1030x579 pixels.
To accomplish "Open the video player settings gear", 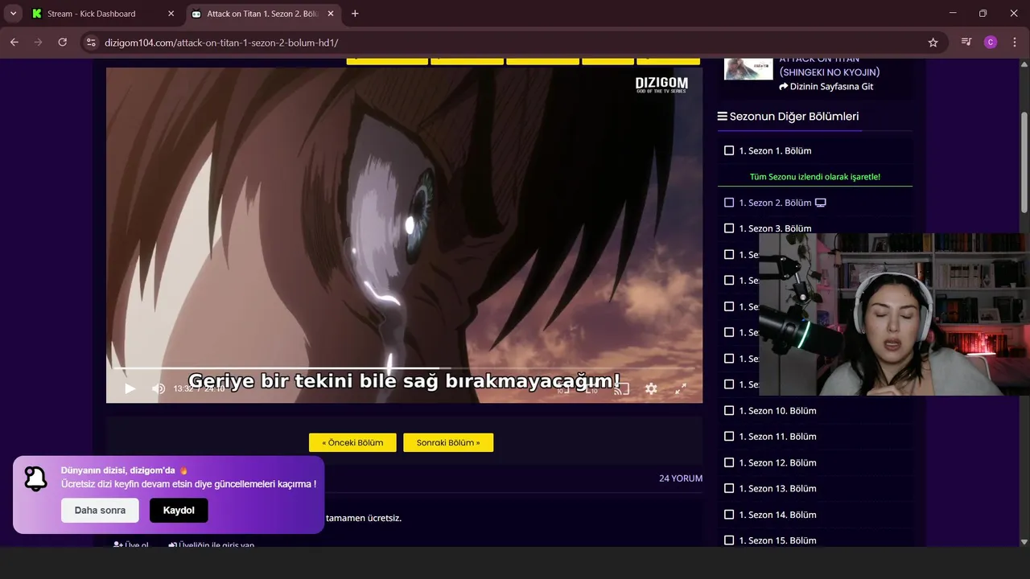I will (651, 388).
